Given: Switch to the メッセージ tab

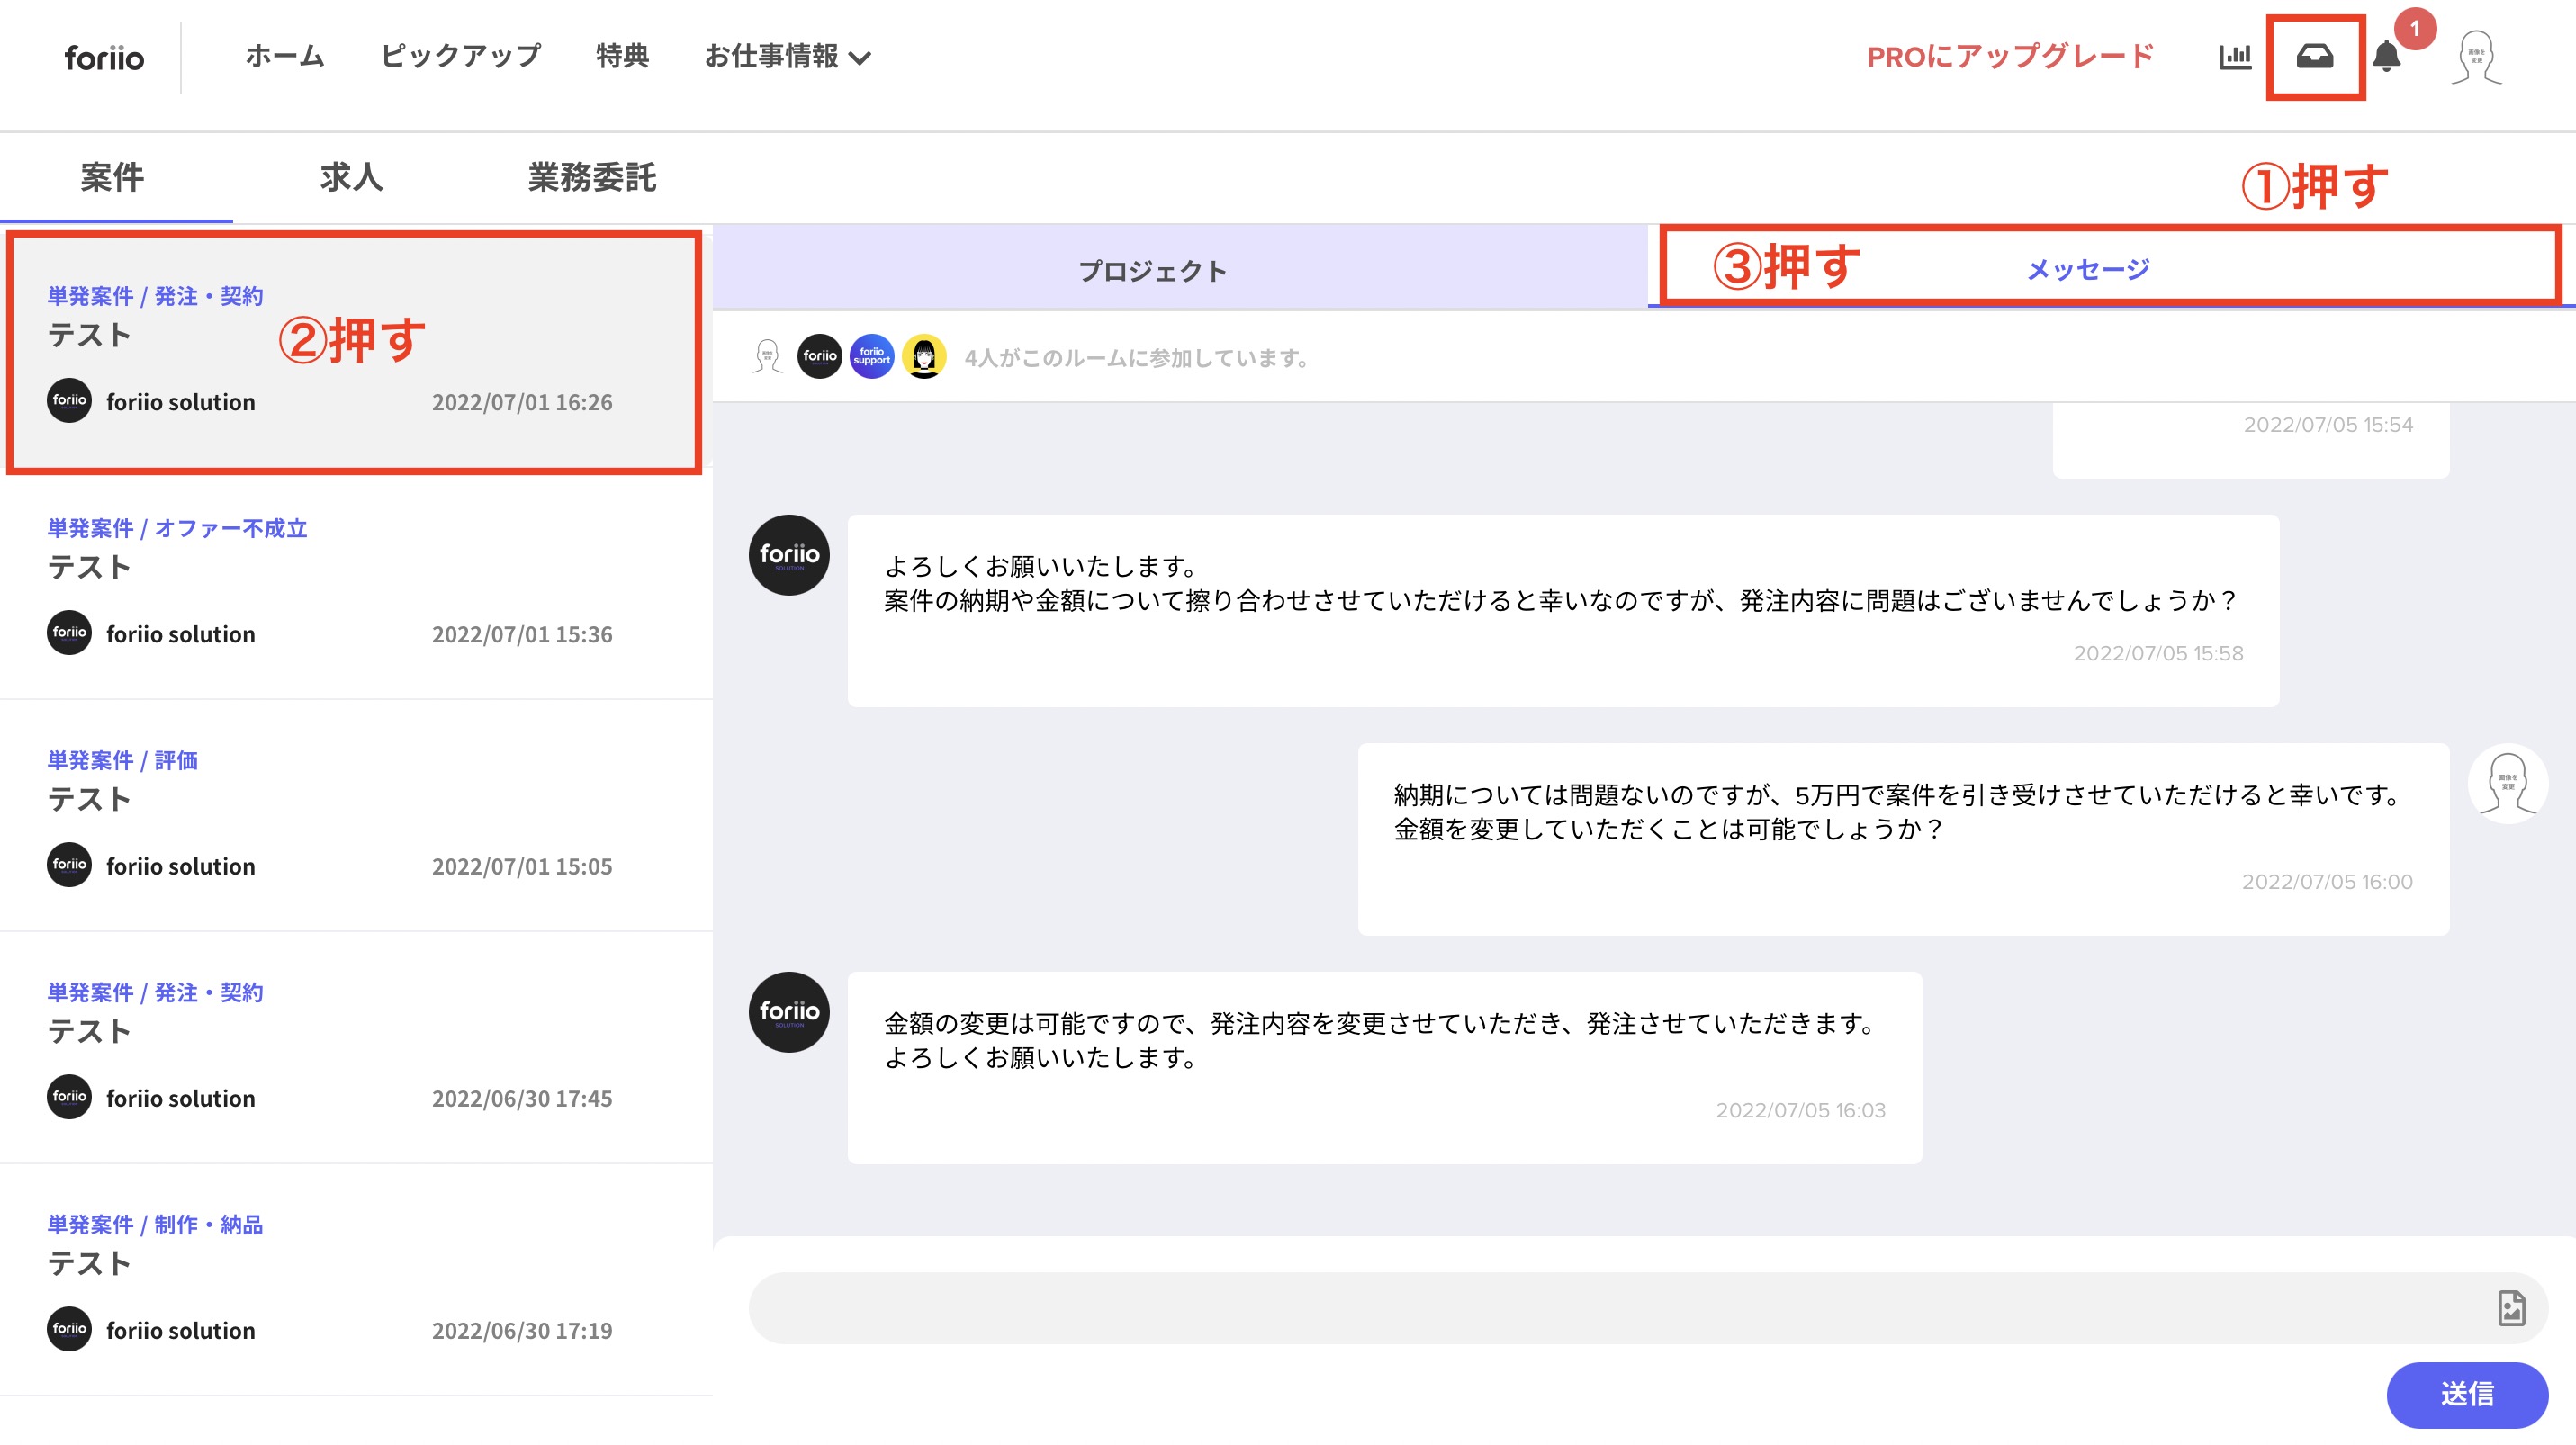Looking at the screenshot, I should click(2111, 268).
